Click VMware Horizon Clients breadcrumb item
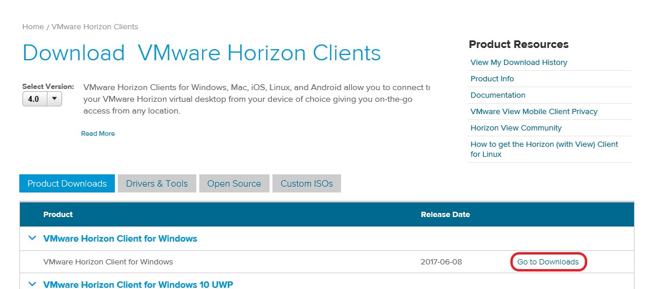This screenshot has height=289, width=661. 95,26
